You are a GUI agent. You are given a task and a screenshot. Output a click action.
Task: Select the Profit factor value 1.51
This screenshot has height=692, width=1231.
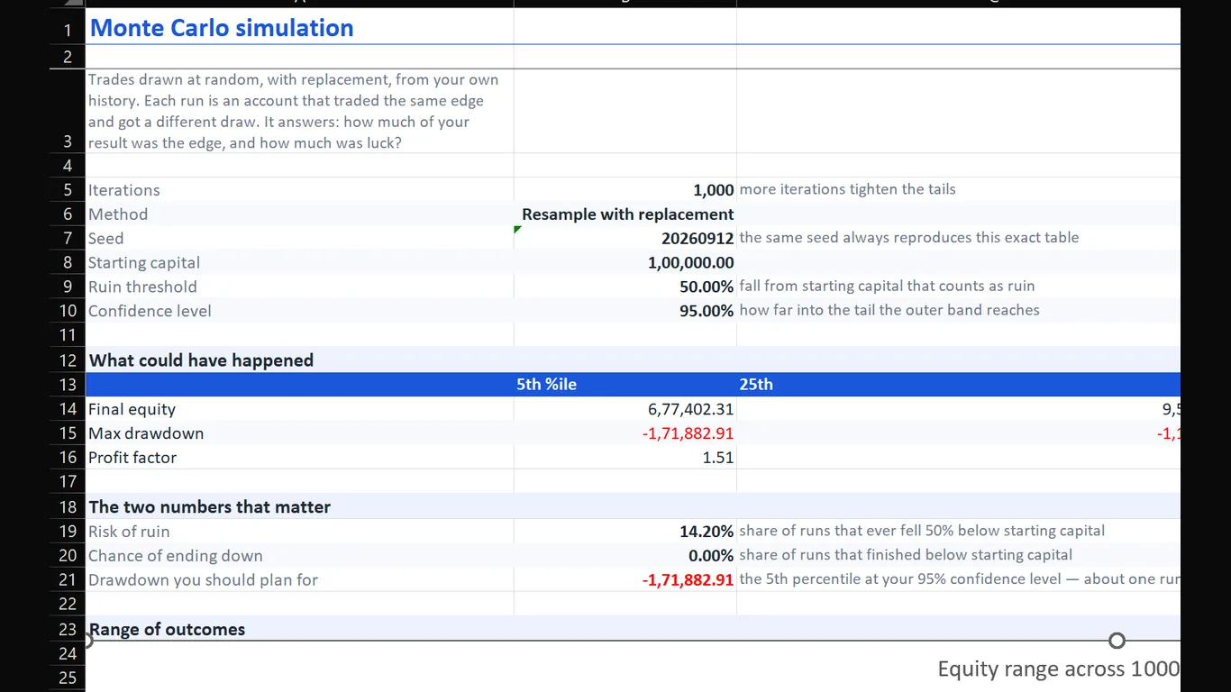[x=625, y=458]
